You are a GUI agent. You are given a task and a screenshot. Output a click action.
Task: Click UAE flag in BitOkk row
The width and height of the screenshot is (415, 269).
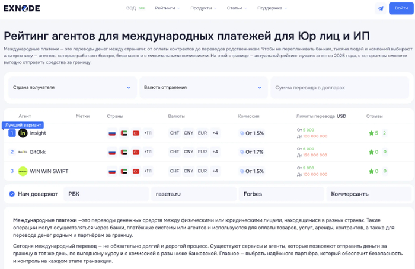tap(124, 152)
